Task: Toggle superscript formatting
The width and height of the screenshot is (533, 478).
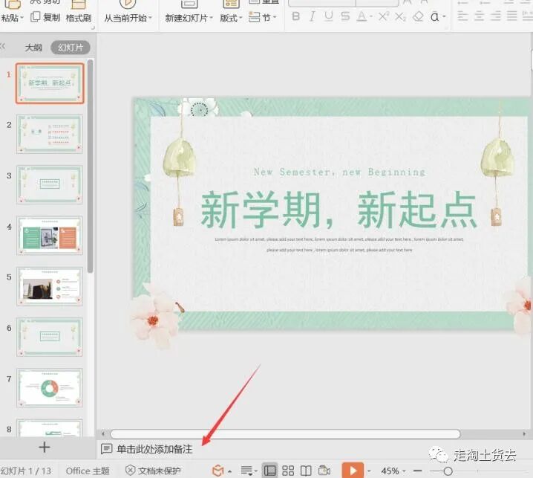Action: 384,16
